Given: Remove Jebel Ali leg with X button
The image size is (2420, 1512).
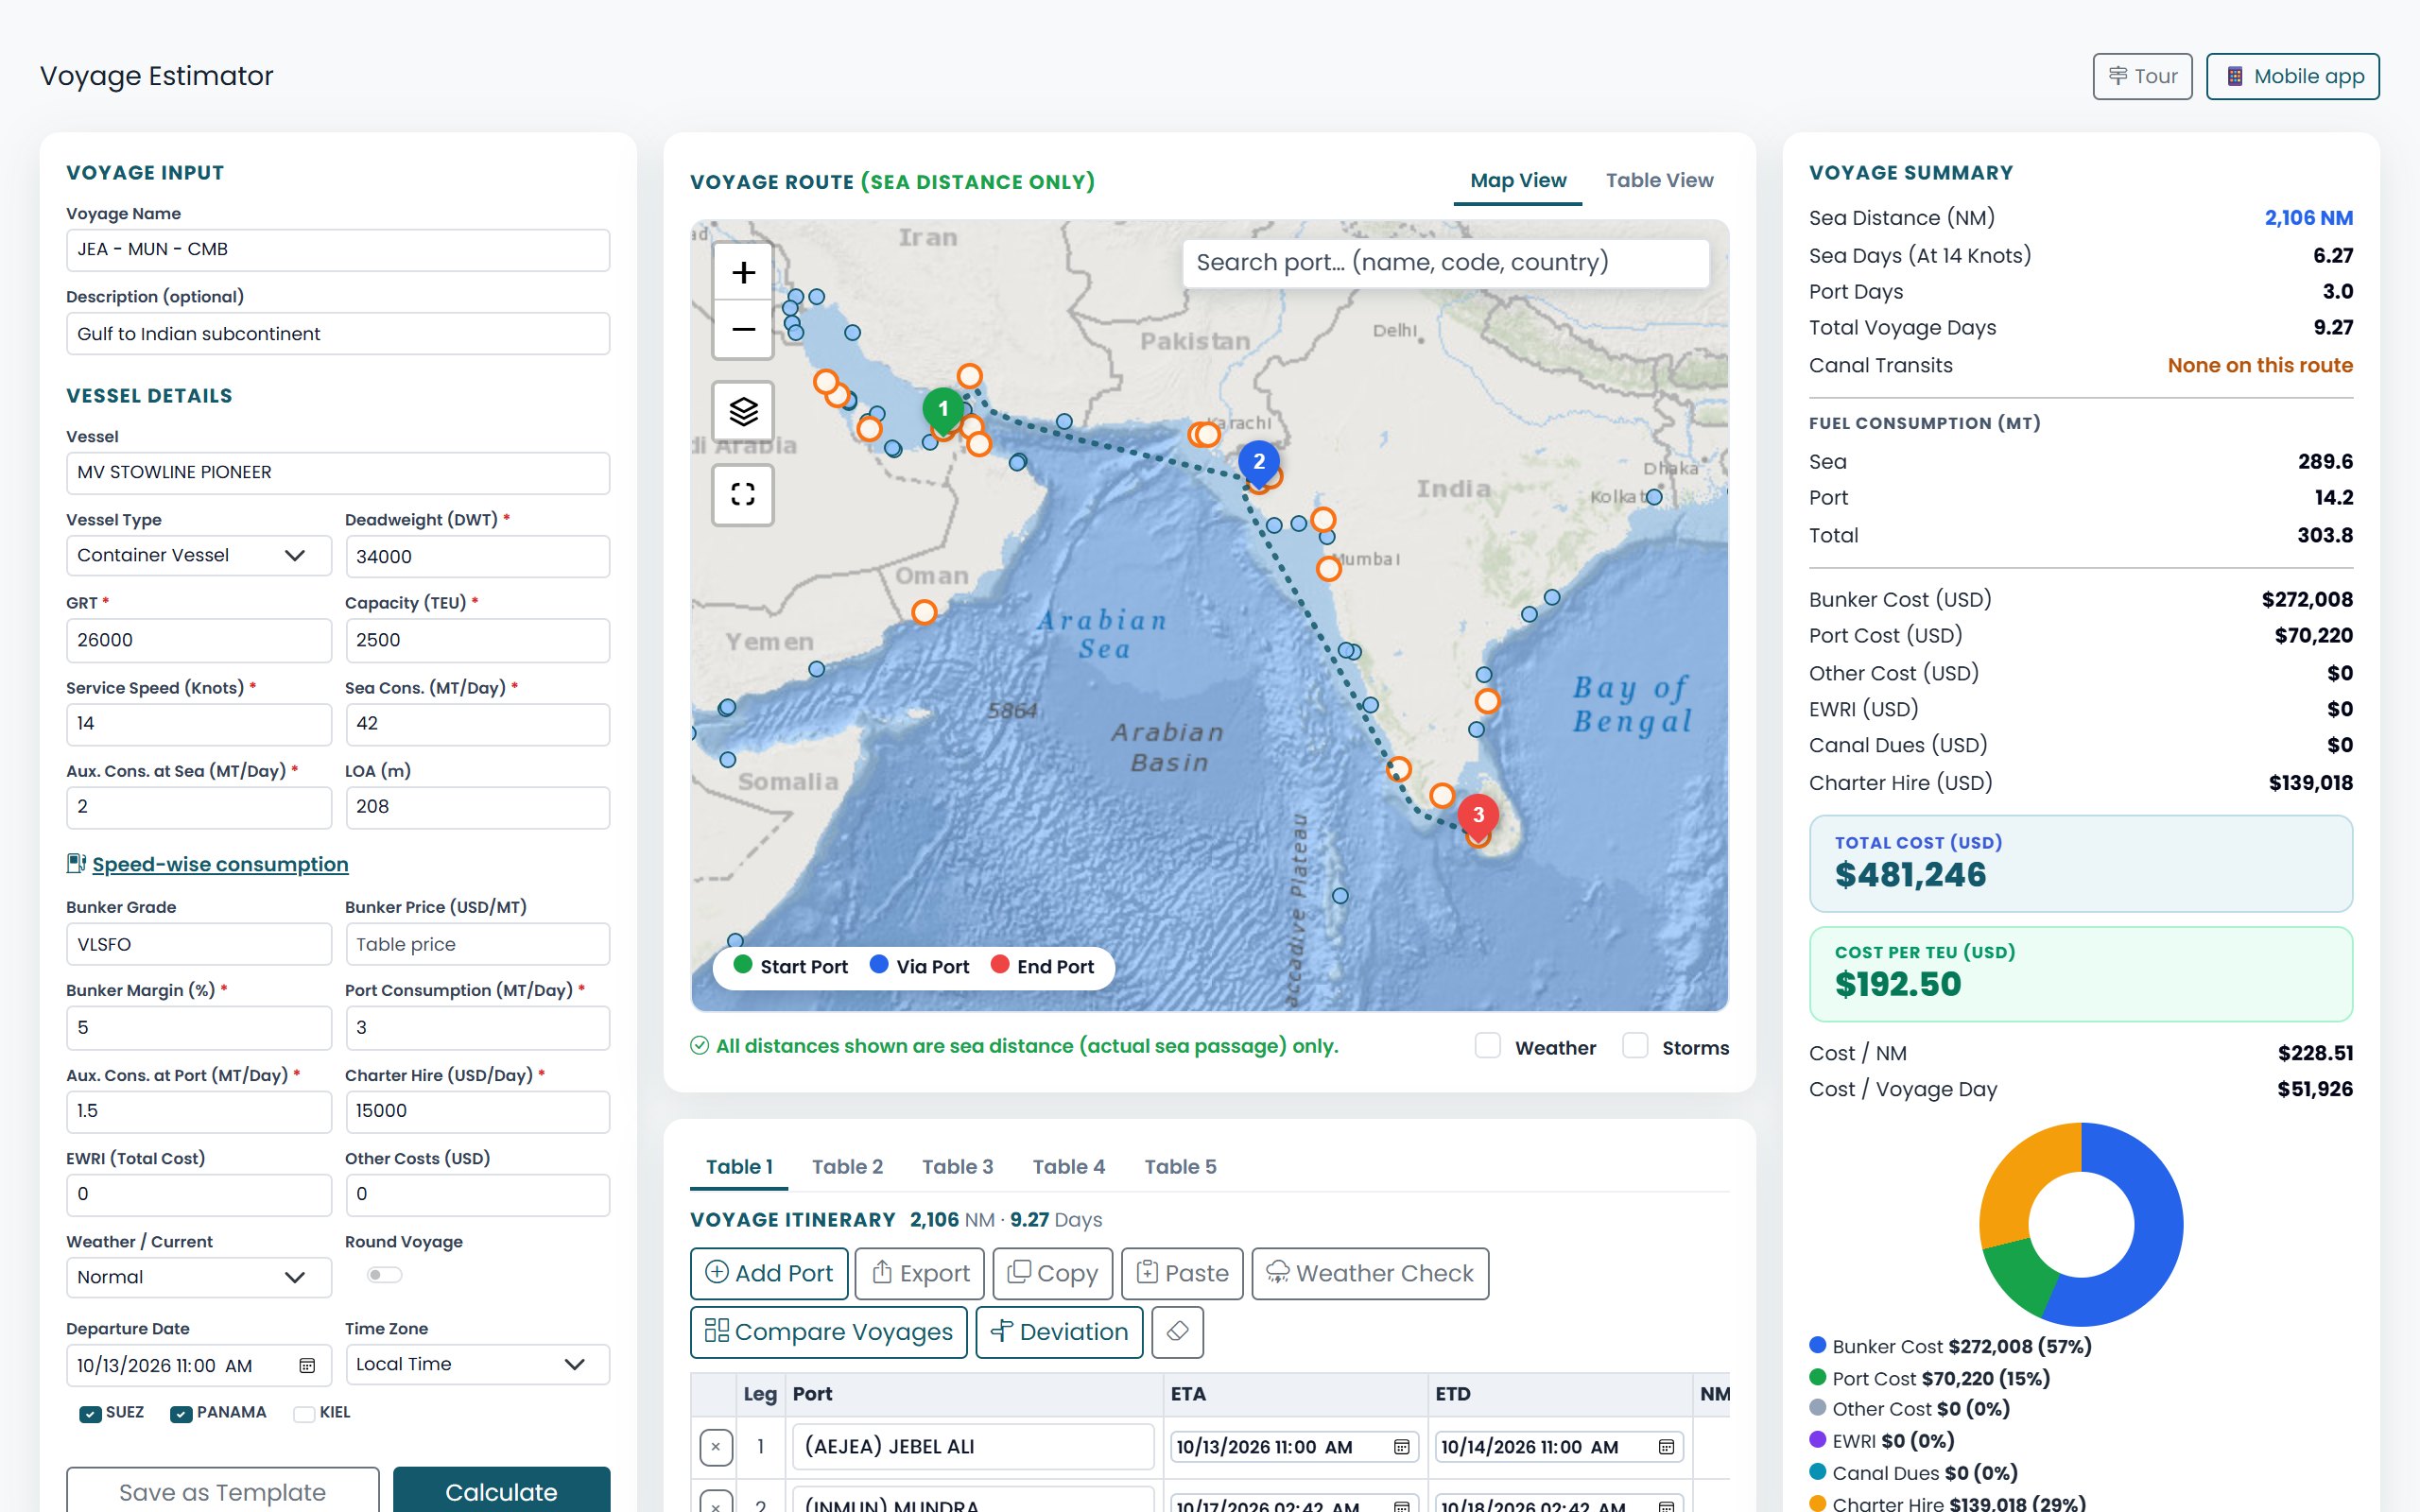Looking at the screenshot, I should (x=716, y=1447).
